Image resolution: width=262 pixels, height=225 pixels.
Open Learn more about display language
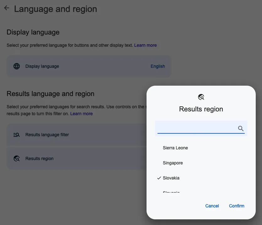coord(145,45)
